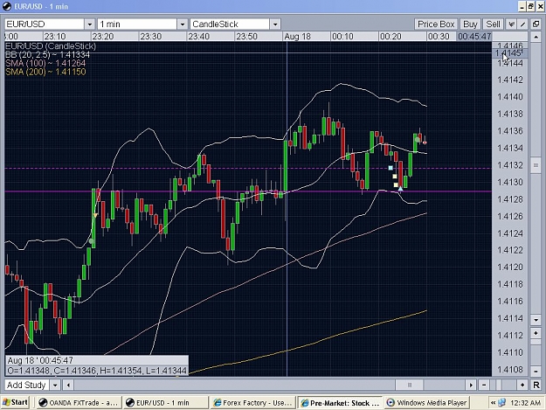Click the EUR/USD pair selector field
This screenshot has width=546, height=410.
click(x=45, y=24)
